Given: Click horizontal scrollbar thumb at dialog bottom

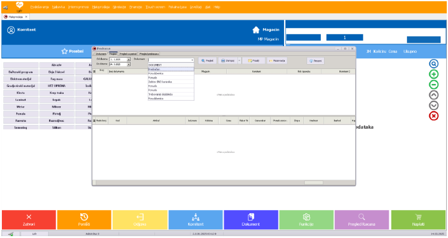Looking at the screenshot, I should pyautogui.click(x=313, y=183).
